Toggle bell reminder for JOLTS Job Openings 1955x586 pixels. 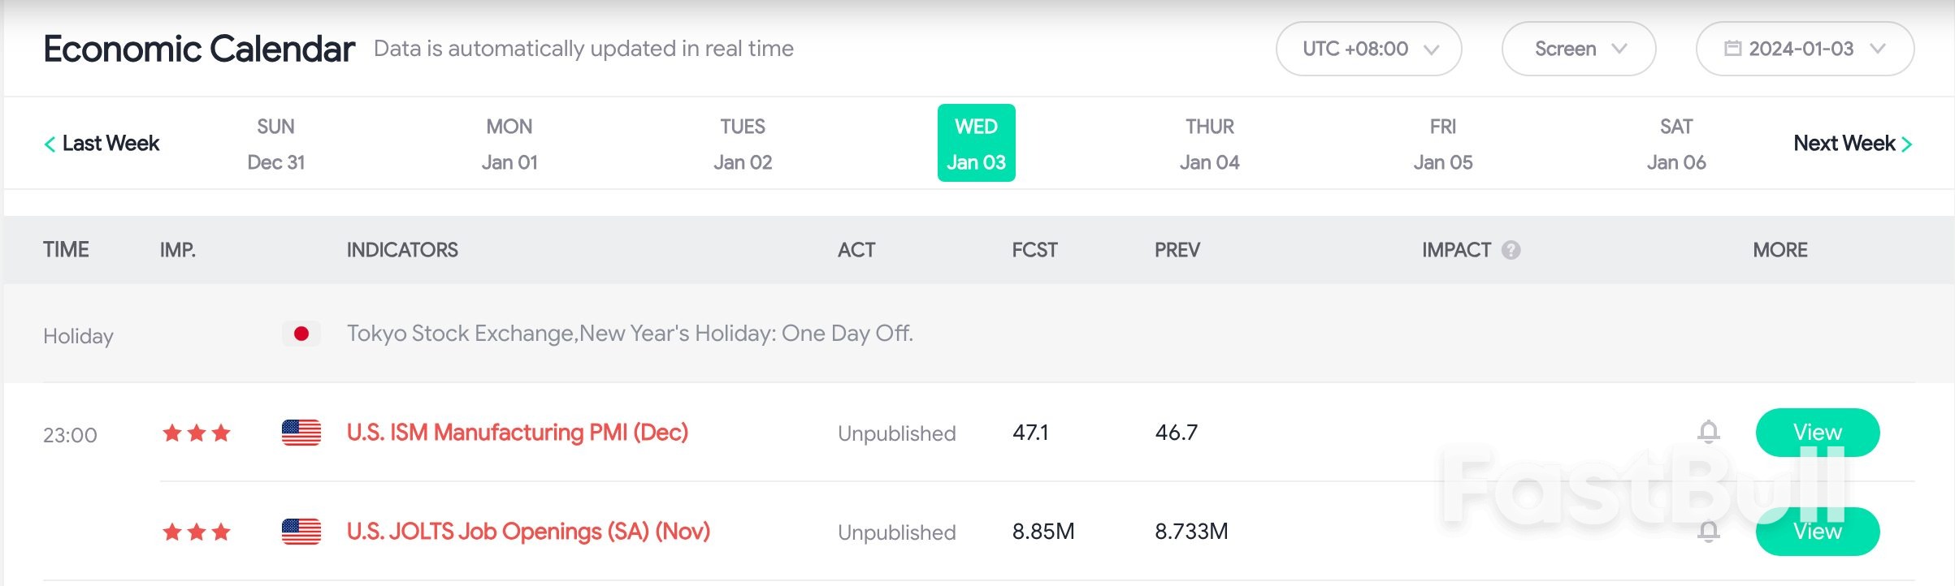(x=1708, y=532)
